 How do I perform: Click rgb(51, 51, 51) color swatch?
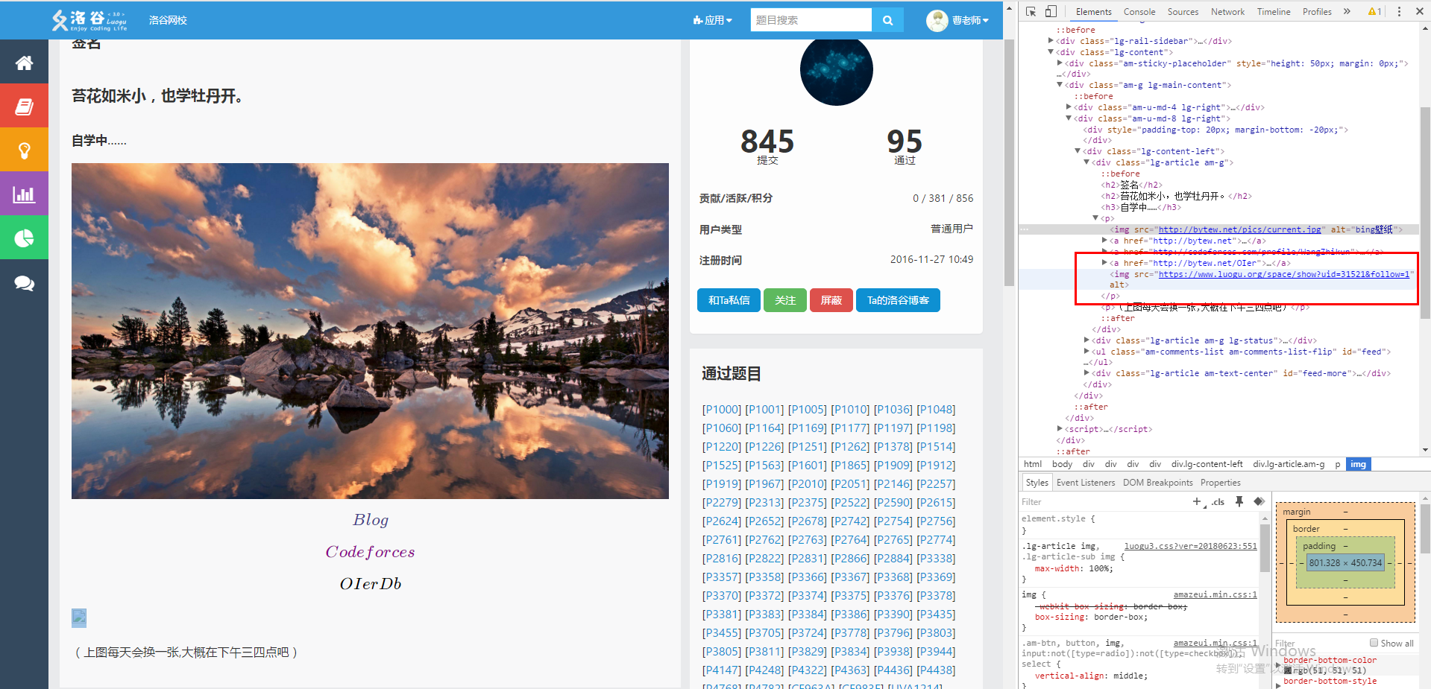click(x=1288, y=670)
